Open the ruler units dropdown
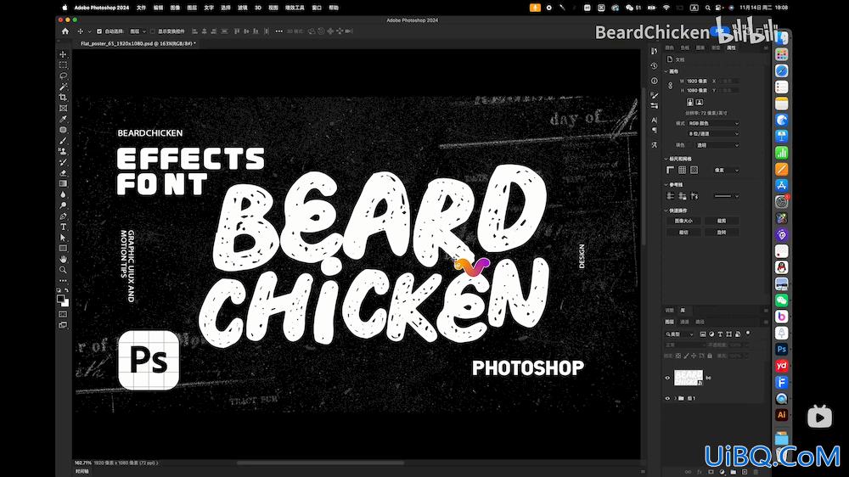849x477 pixels. pos(726,170)
